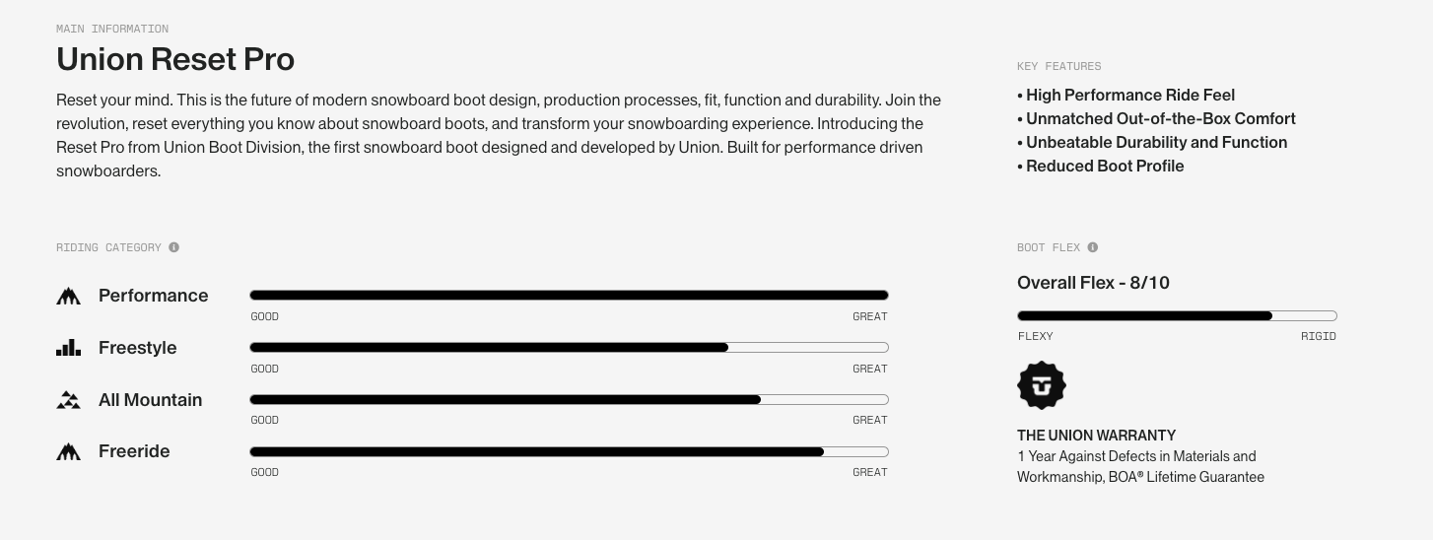Click The Union Warranty title
Image resolution: width=1433 pixels, height=540 pixels.
click(x=1096, y=435)
